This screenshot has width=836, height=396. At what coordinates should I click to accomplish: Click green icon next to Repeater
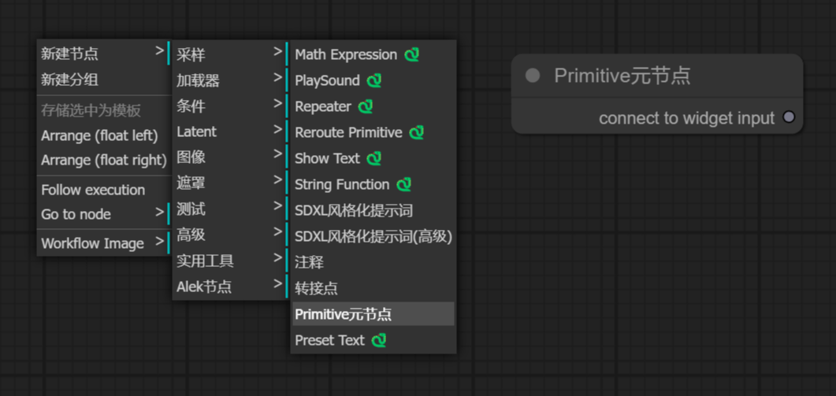365,106
